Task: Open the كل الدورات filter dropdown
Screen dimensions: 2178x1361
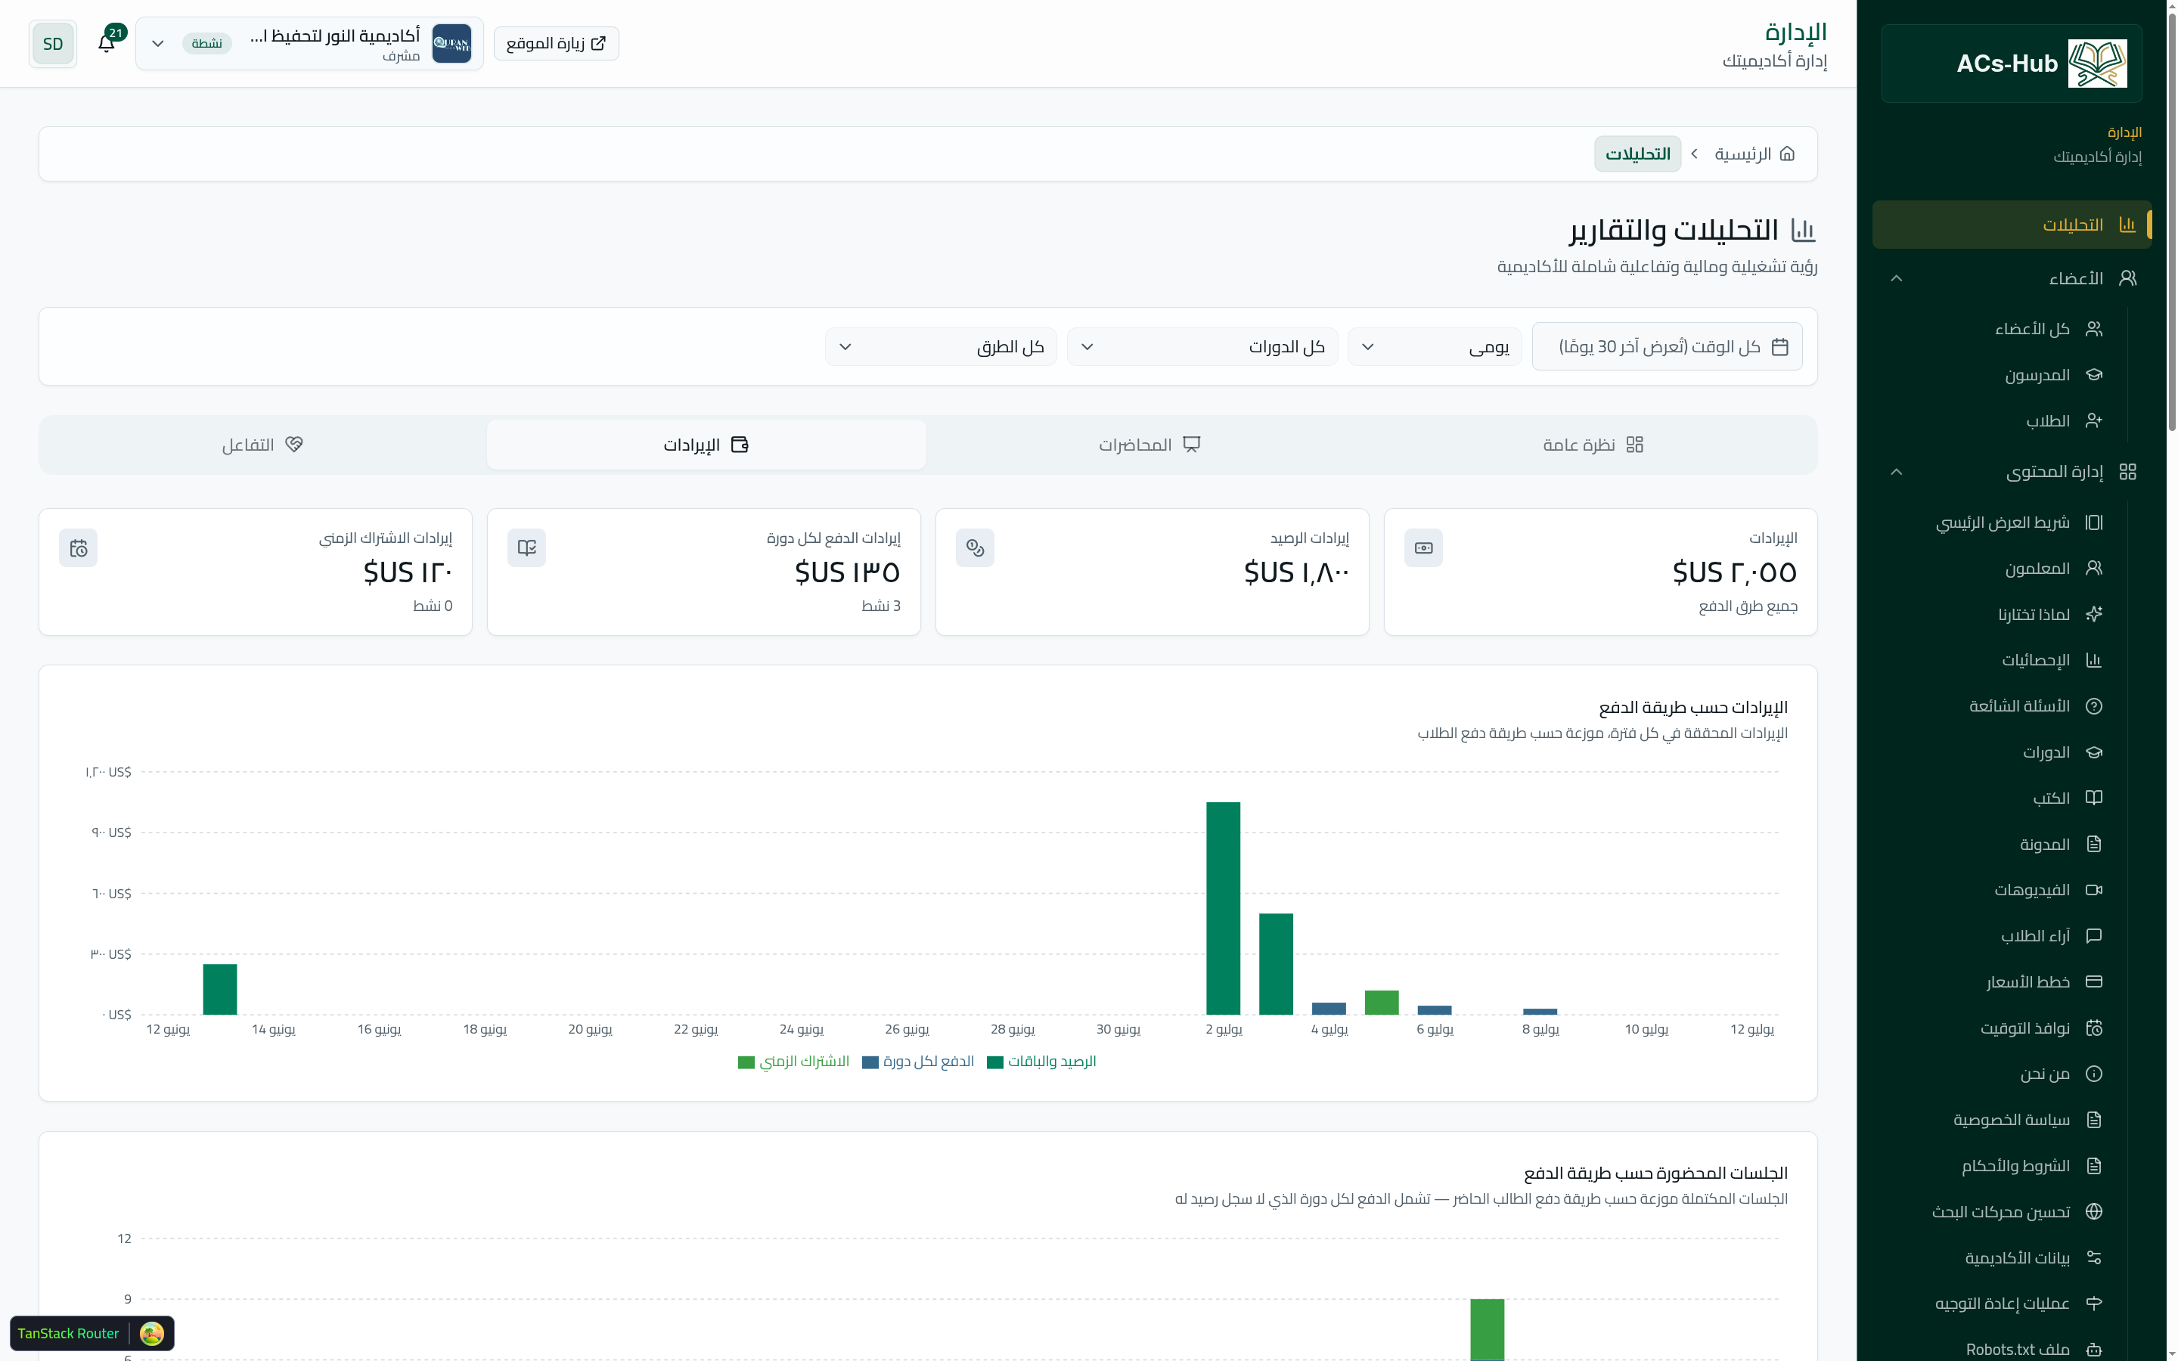Action: (1202, 346)
